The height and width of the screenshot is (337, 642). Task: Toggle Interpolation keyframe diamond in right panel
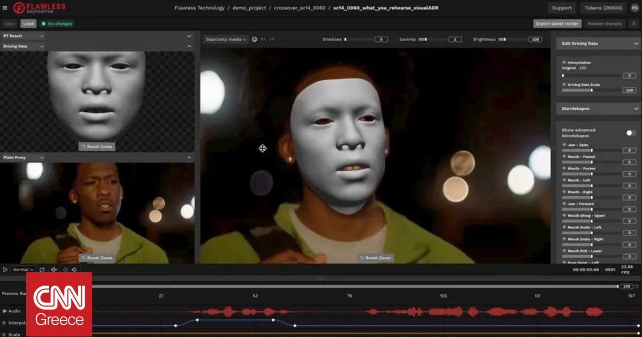tap(564, 63)
